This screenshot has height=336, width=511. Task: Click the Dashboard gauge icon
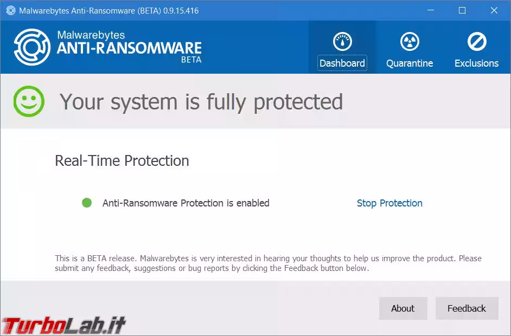(x=342, y=42)
